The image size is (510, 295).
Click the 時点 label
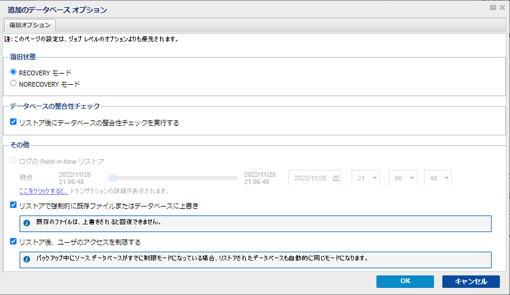(26, 177)
